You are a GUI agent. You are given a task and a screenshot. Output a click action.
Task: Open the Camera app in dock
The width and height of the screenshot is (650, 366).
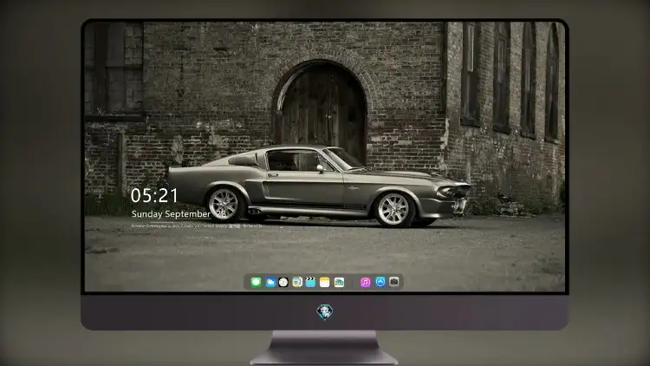tap(393, 282)
